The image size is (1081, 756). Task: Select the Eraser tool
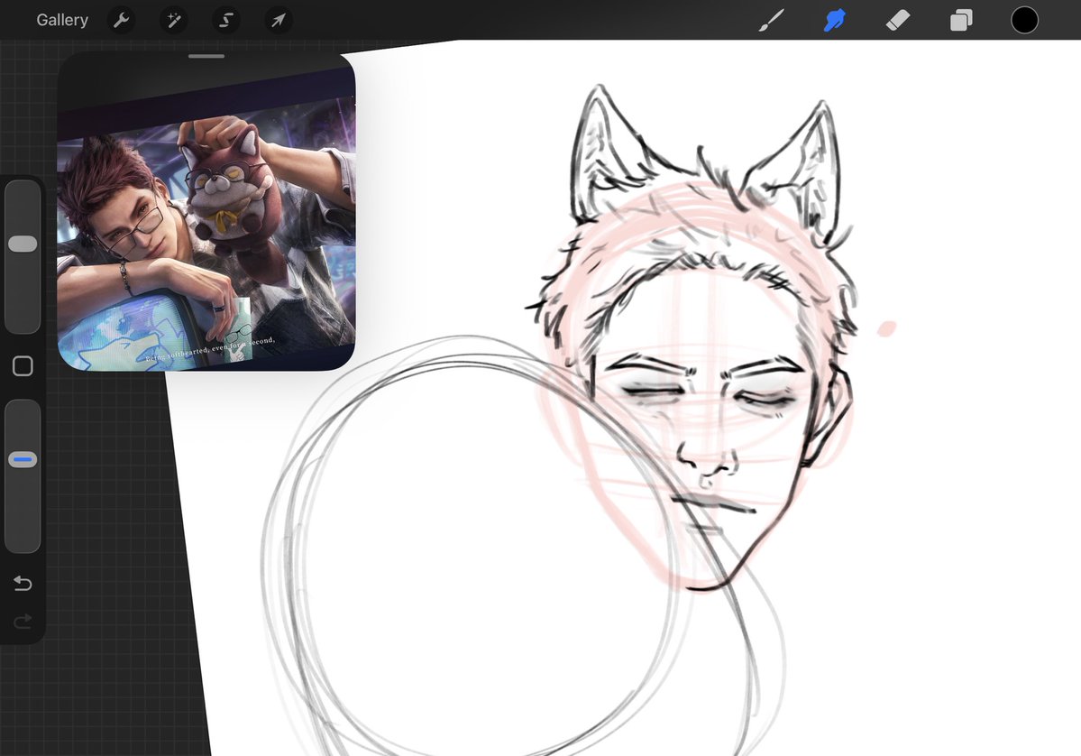coord(898,20)
